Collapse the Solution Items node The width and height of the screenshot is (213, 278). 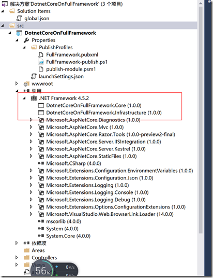[3, 11]
